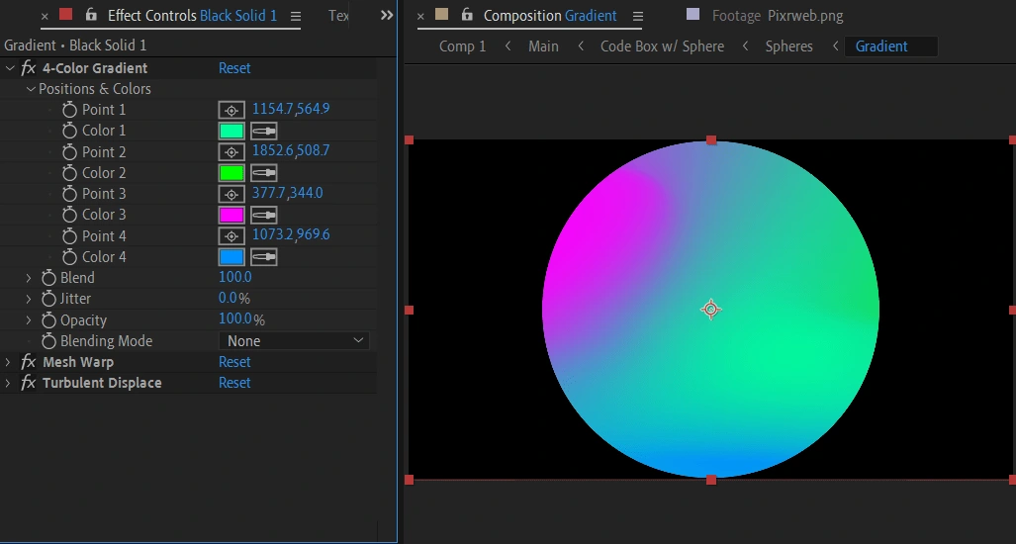Click the Composition panel lock icon
1016x544 pixels.
[467, 16]
